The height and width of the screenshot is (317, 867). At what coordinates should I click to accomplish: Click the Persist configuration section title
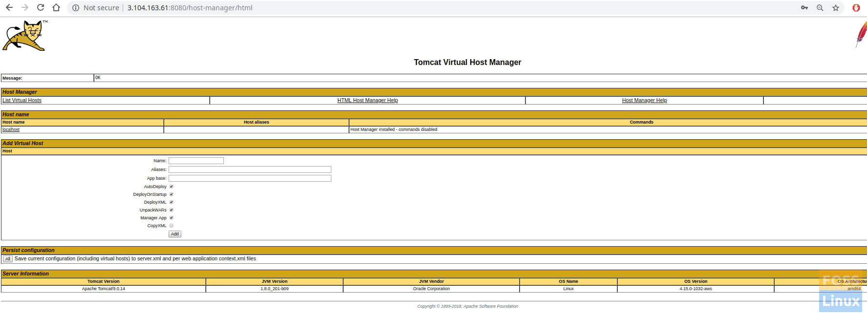click(x=28, y=251)
